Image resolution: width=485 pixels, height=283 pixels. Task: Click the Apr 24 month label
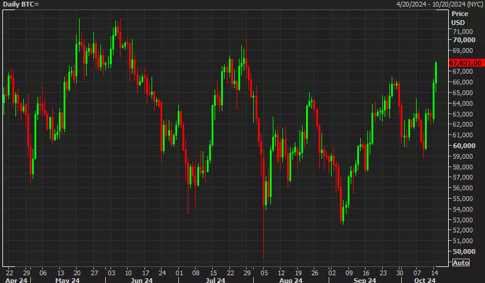click(17, 280)
